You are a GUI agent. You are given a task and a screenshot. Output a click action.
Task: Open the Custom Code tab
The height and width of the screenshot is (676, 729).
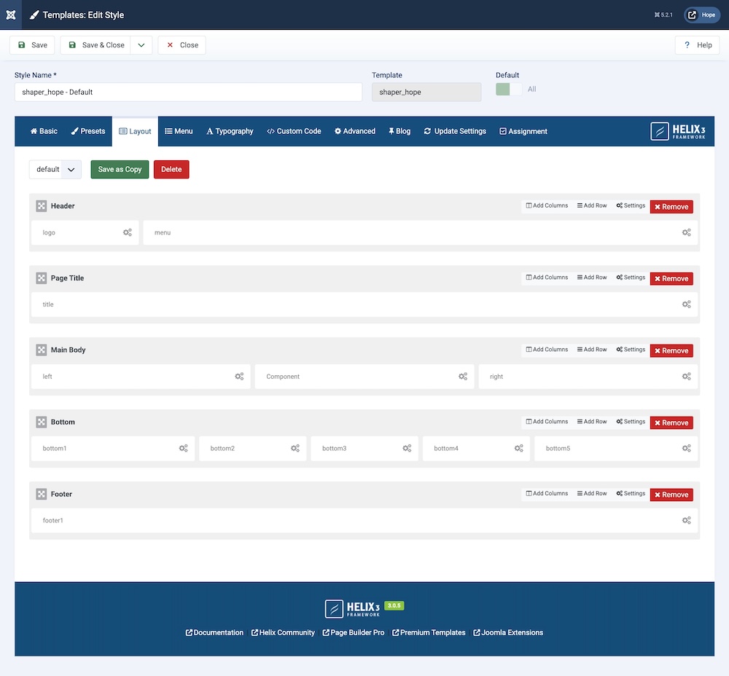pyautogui.click(x=294, y=131)
